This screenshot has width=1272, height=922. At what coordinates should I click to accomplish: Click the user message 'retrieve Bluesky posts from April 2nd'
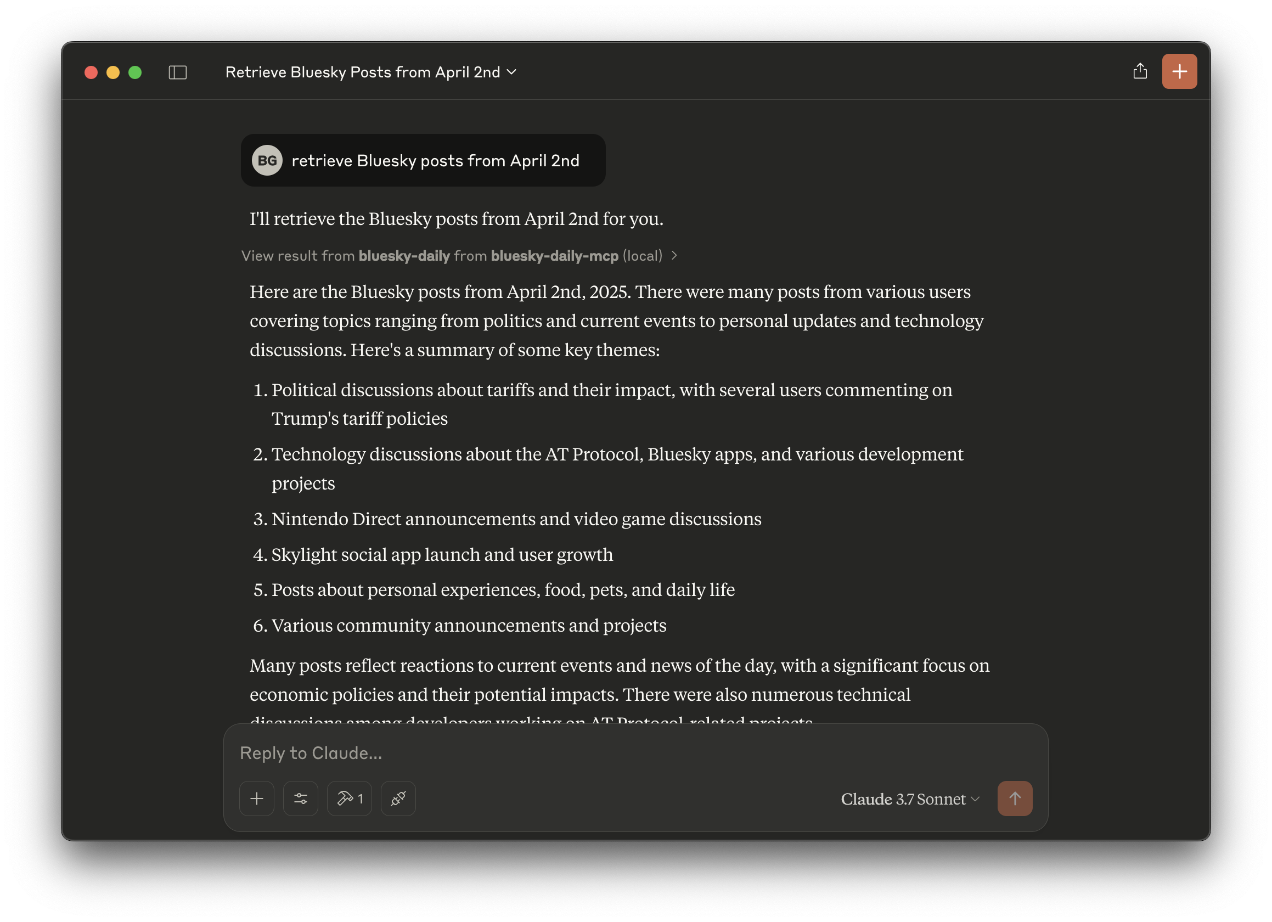point(423,160)
